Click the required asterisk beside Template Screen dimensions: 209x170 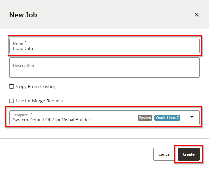[31, 114]
